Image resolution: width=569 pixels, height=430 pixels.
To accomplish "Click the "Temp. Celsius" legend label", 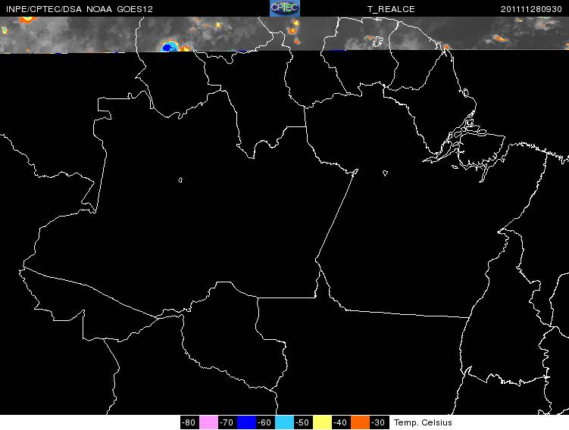I will point(423,422).
